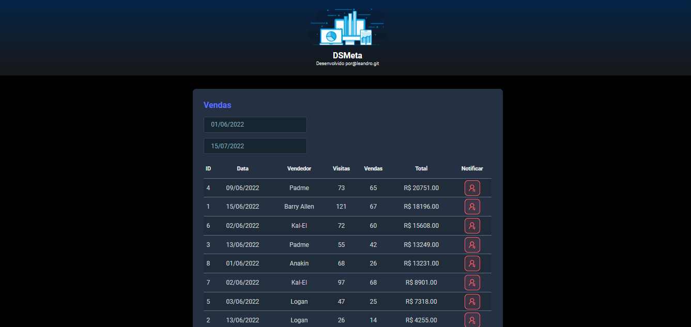The width and height of the screenshot is (691, 327).
Task: Click the DSMeta logo graphic
Action: click(x=348, y=27)
